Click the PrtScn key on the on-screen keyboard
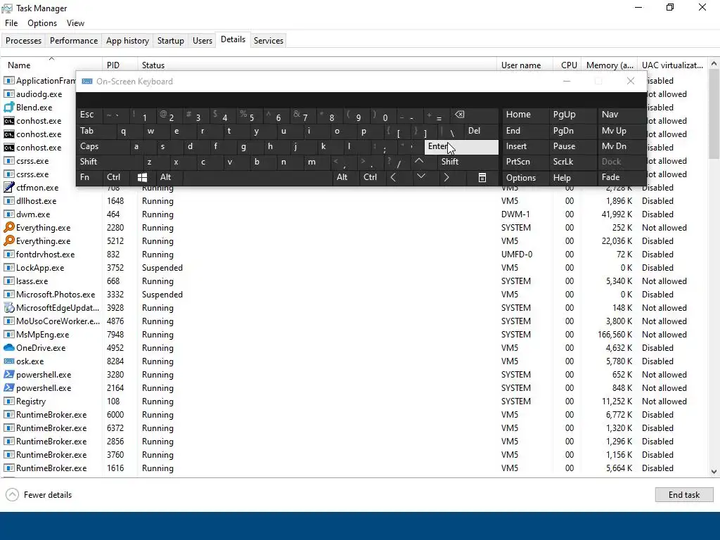Viewport: 720px width, 540px height. (525, 162)
